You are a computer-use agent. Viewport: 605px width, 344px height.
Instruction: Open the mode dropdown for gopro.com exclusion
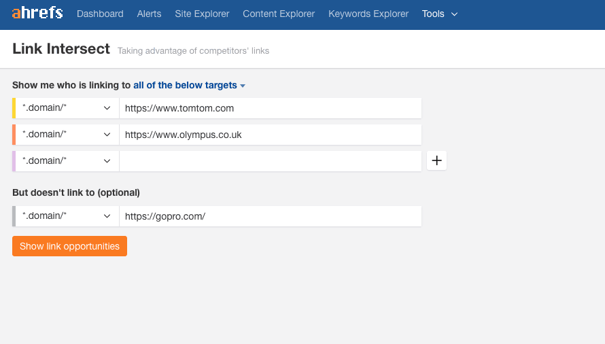(67, 216)
